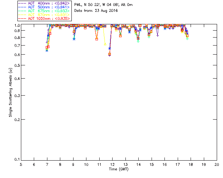This screenshot has height=178, width=223.
Task: Click the y-axis label 0.2
Action: [x=17, y=120]
